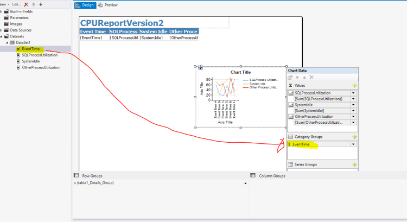The width and height of the screenshot is (407, 222).
Task: Open the EventTime category group dropdown
Action: click(x=354, y=144)
